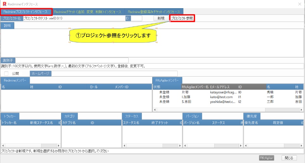Click the プロジェクト参照 button
The image size is (305, 163).
(x=182, y=18)
